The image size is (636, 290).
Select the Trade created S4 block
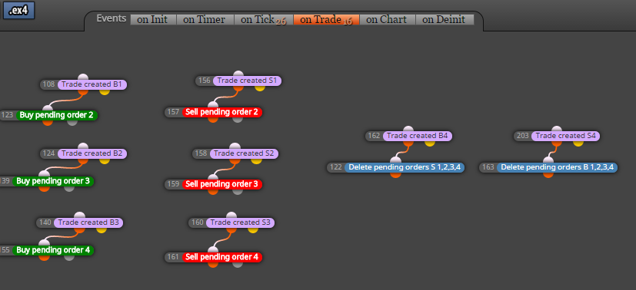click(565, 136)
